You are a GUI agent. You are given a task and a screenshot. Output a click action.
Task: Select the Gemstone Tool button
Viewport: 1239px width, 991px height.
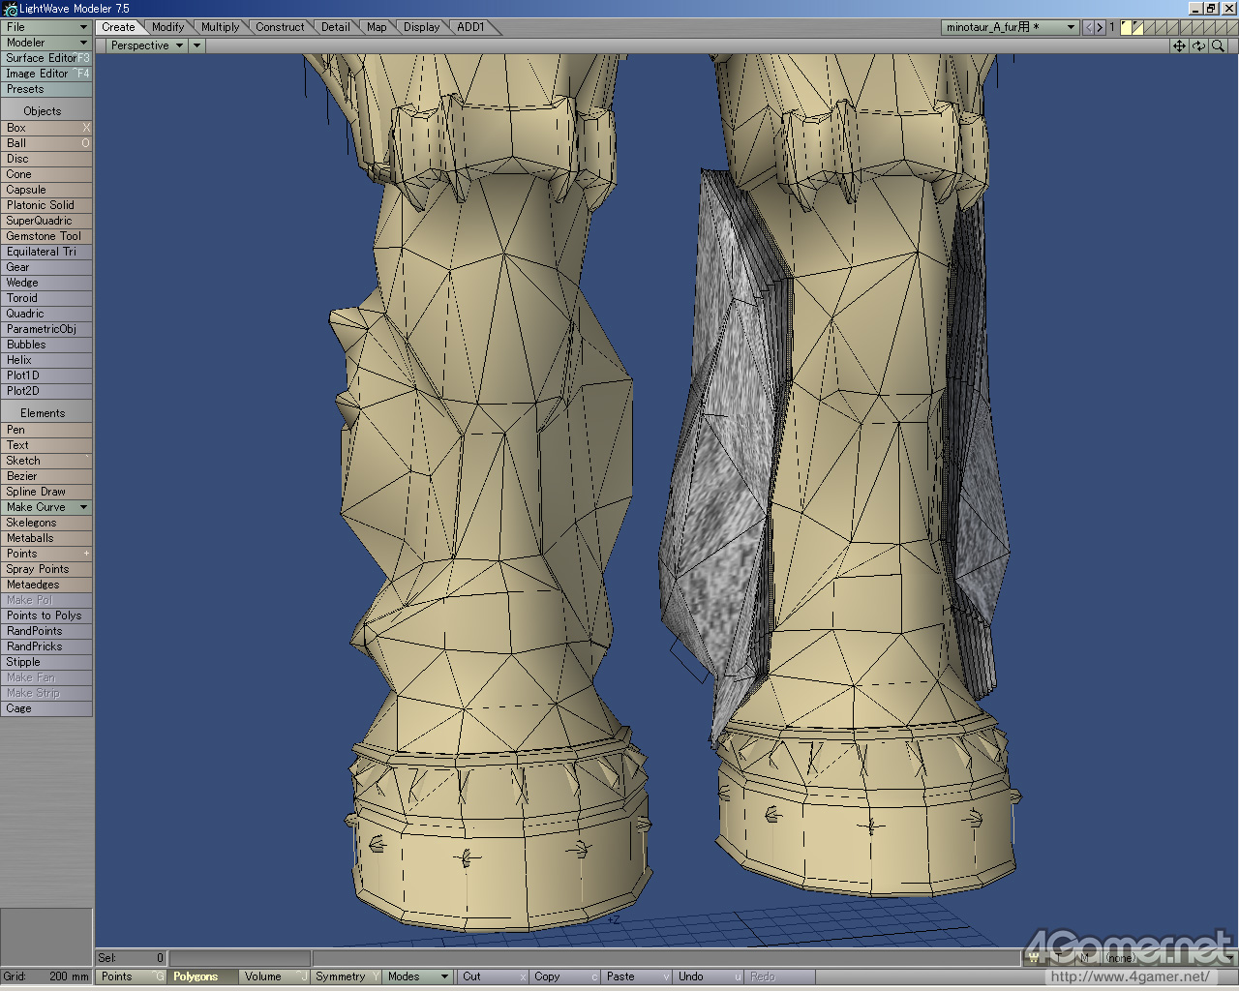45,236
